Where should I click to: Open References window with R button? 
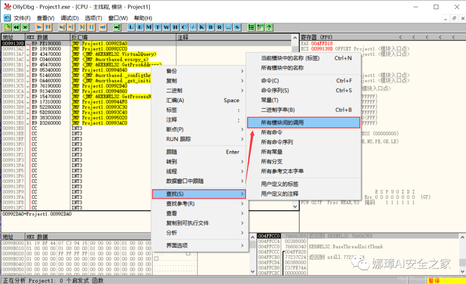pyautogui.click(x=219, y=27)
